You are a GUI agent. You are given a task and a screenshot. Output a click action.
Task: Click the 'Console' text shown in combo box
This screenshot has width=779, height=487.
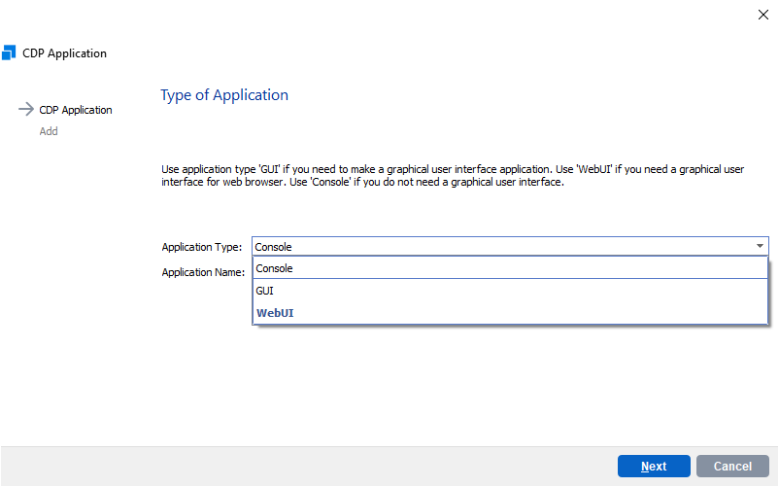tap(274, 247)
